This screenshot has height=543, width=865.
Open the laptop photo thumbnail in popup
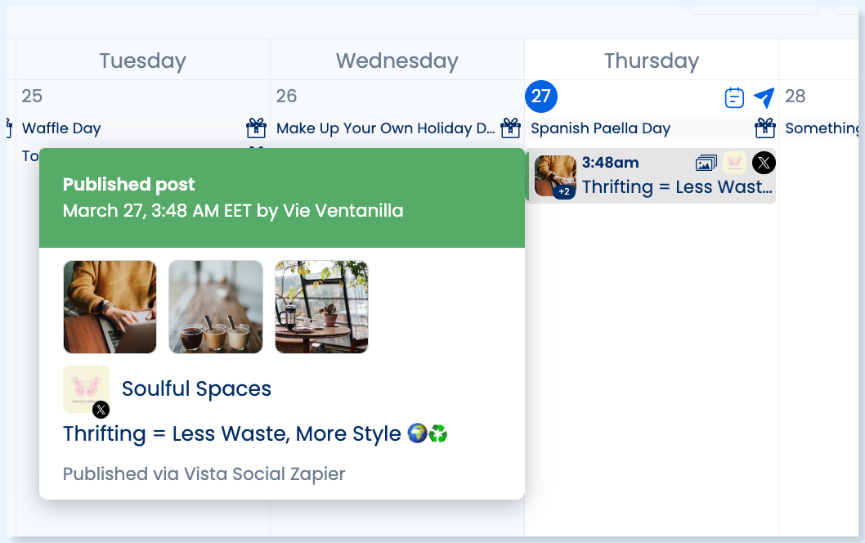point(110,307)
